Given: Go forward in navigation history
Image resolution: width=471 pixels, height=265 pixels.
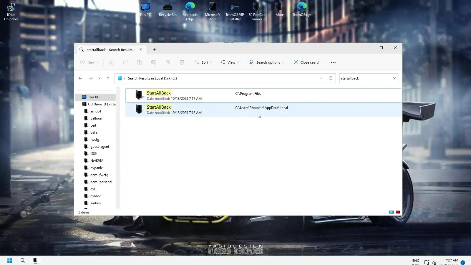Looking at the screenshot, I should pyautogui.click(x=91, y=78).
